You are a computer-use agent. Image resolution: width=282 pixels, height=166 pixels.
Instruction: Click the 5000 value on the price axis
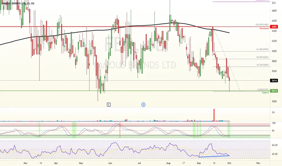coord(274,101)
